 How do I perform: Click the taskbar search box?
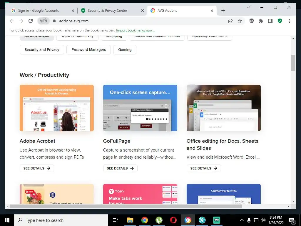click(61, 220)
